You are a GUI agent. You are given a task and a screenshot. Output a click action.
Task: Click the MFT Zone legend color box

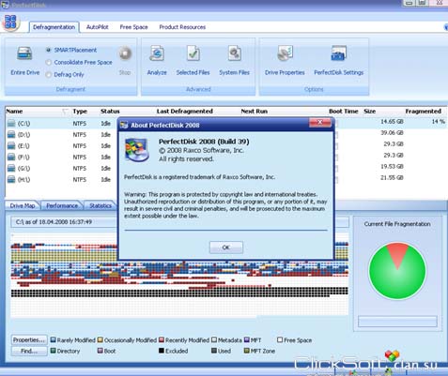coord(247,351)
